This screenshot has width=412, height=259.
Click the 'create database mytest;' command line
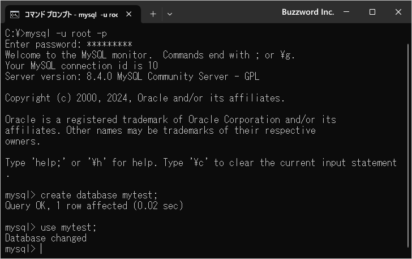pos(81,195)
